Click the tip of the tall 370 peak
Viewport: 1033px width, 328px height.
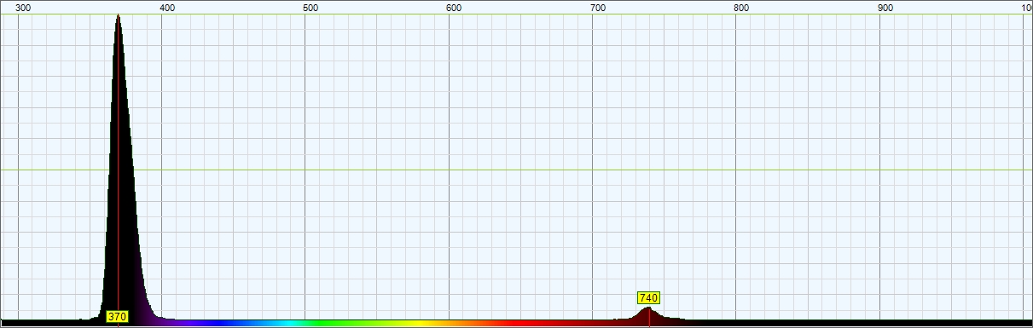tap(118, 16)
